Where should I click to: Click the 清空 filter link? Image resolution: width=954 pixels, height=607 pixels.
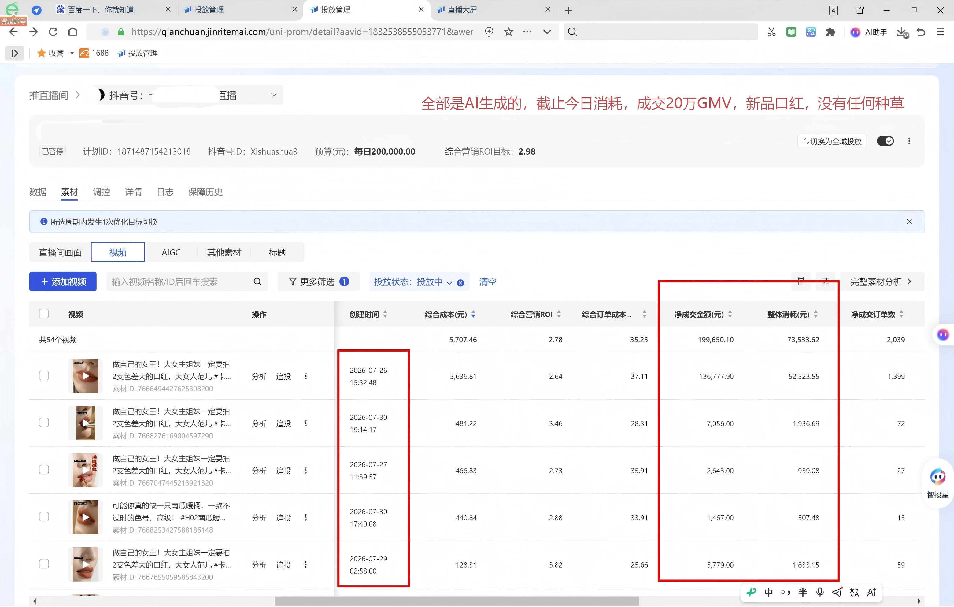coord(488,281)
